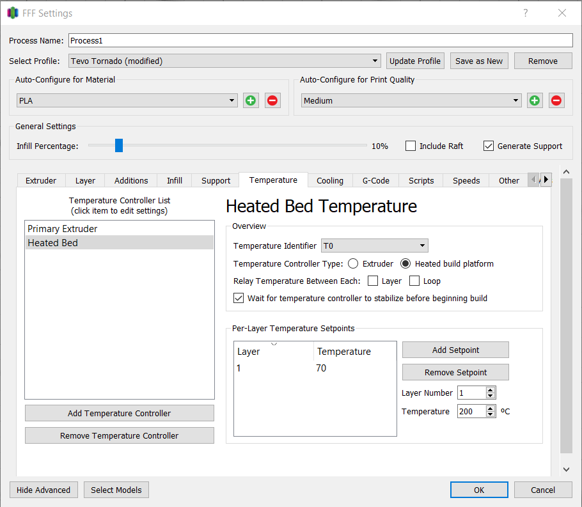Enable relay temperature between each Loop

point(414,281)
